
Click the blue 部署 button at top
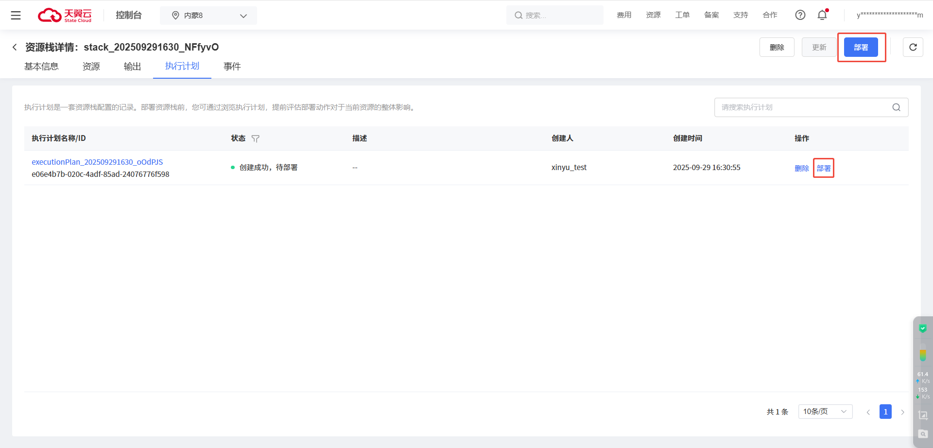[861, 47]
